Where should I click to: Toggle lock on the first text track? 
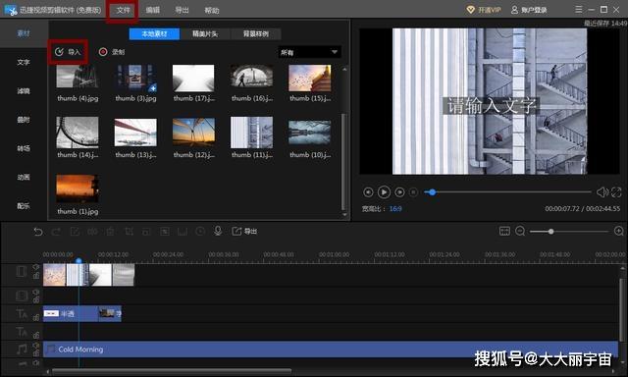point(36,318)
